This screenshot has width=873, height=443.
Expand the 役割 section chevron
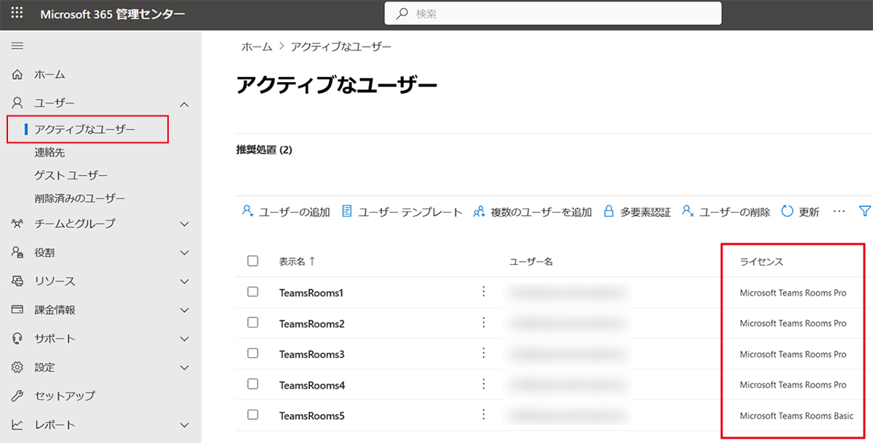click(x=184, y=253)
